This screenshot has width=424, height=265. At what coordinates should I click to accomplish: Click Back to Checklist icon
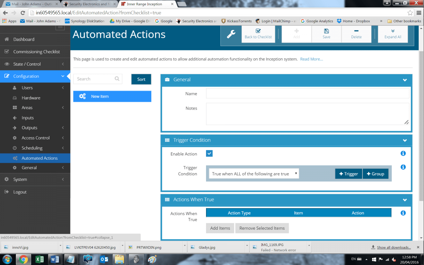pyautogui.click(x=258, y=31)
